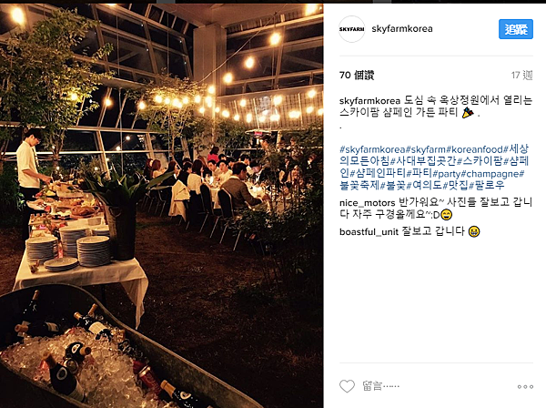Viewport: 546px width, 408px height.
Task: Click the SKYFARM profile avatar
Action: pos(351,29)
